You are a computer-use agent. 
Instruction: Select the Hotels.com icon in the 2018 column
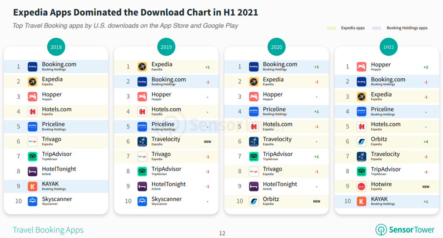[x=33, y=111]
